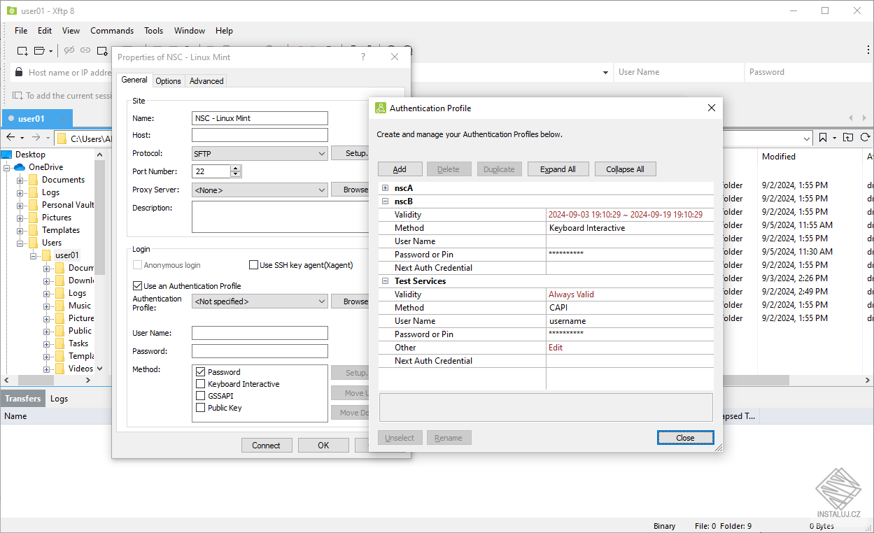Click the Connect button
Viewport: 874px width, 533px height.
tap(266, 446)
